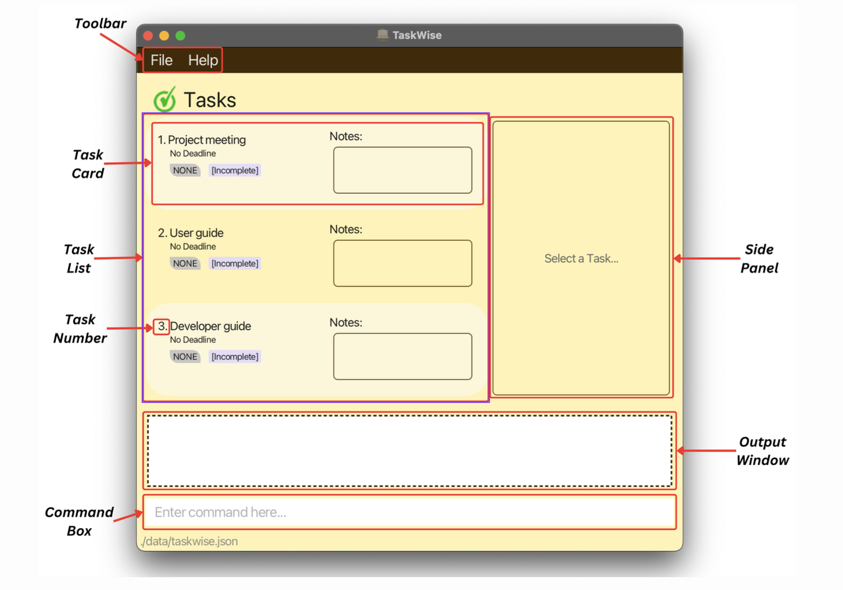Click the TaskWise window title

pyautogui.click(x=417, y=35)
